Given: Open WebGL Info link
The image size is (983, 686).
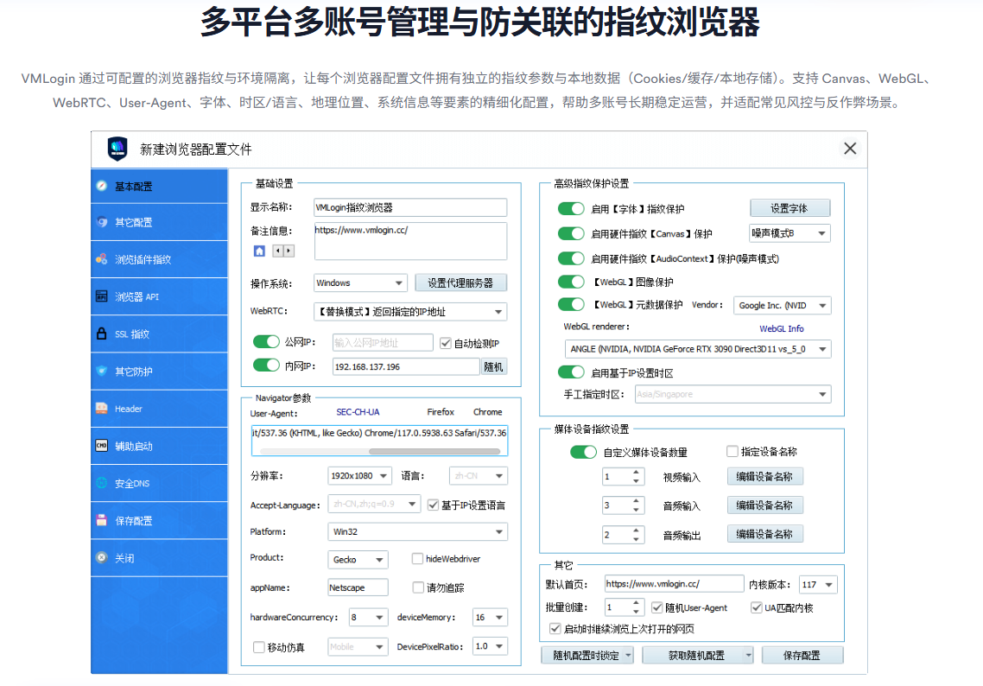Looking at the screenshot, I should (781, 328).
